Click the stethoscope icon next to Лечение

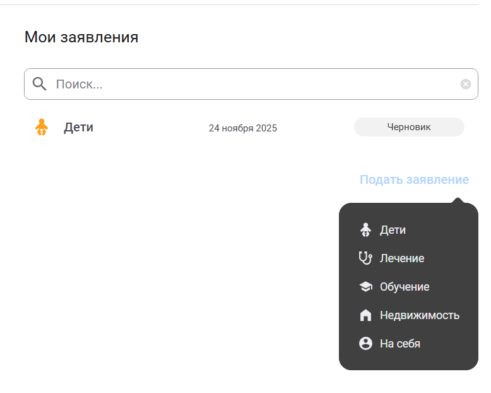tap(365, 258)
